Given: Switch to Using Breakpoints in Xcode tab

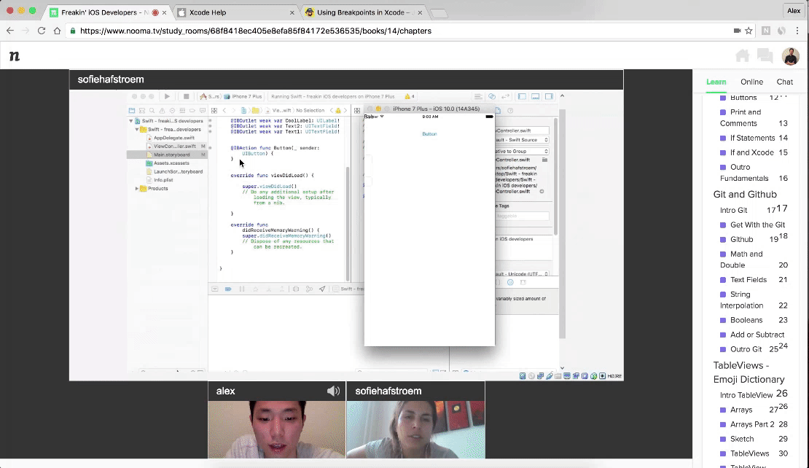Looking at the screenshot, I should click(363, 12).
